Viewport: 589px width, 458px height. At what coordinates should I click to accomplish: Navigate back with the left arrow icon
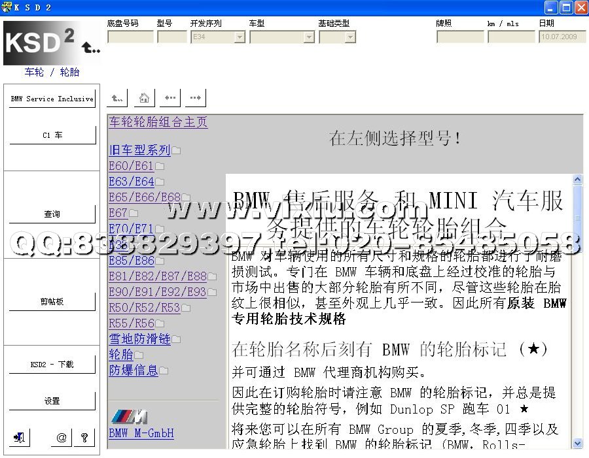(x=170, y=98)
